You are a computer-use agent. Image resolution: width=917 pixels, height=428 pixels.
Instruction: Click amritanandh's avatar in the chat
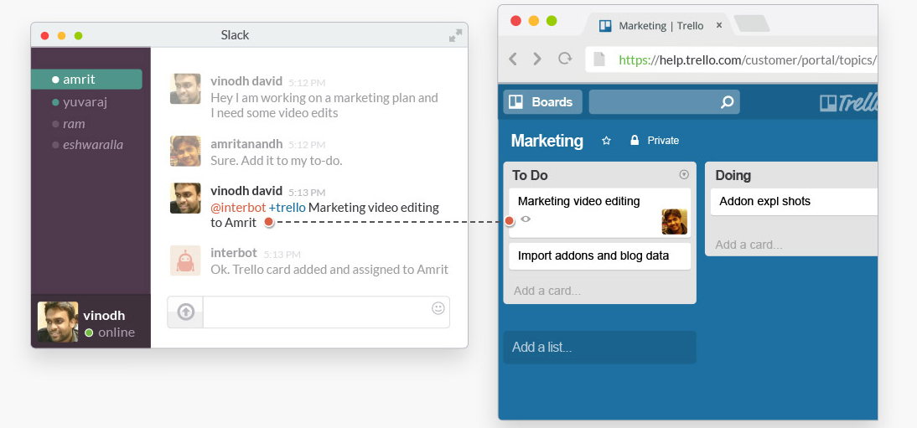pos(185,151)
